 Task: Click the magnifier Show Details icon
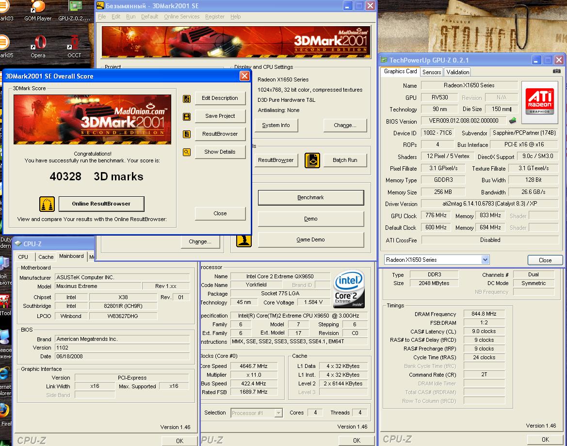coord(187,152)
